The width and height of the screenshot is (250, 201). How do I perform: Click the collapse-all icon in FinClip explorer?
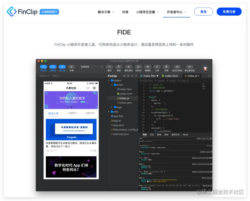pos(136,76)
